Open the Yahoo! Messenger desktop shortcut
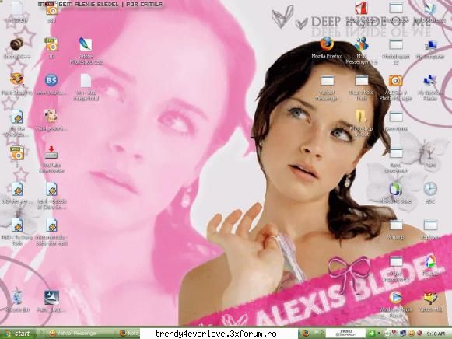This screenshot has width=452, height=339. click(x=328, y=81)
